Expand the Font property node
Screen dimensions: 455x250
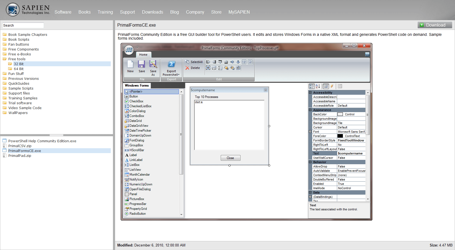pos(310,132)
